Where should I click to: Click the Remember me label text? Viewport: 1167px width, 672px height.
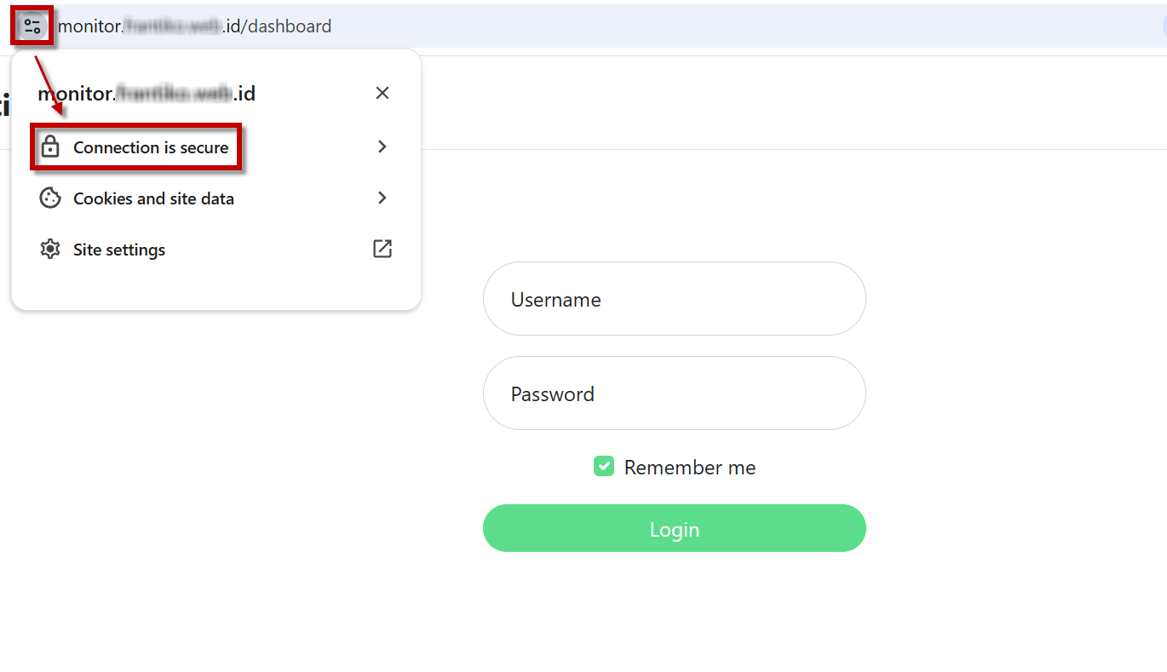[689, 468]
